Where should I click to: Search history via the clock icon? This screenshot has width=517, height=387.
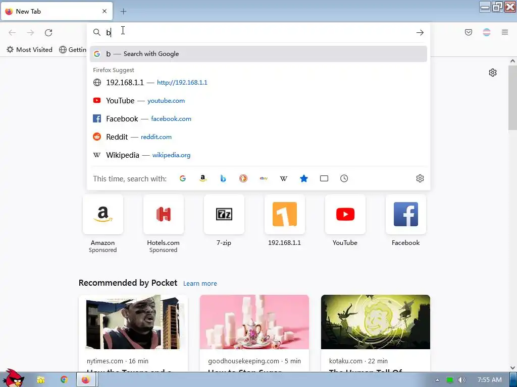tap(344, 178)
